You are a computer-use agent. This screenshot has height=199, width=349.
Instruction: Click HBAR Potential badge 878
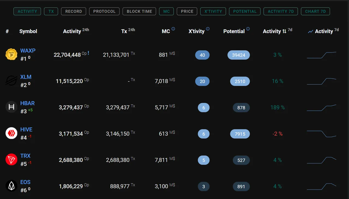click(x=241, y=108)
